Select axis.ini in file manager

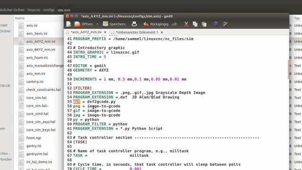click(x=32, y=25)
